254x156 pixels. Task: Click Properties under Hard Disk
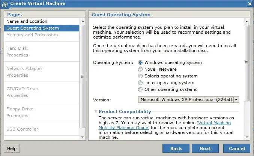click(x=17, y=55)
